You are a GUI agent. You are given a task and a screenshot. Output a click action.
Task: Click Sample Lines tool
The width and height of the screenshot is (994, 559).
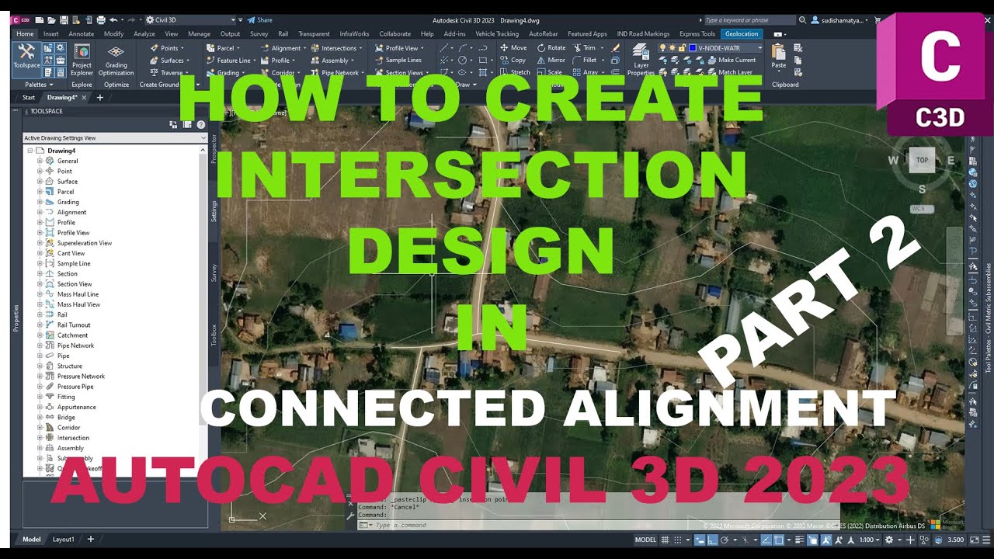click(398, 61)
